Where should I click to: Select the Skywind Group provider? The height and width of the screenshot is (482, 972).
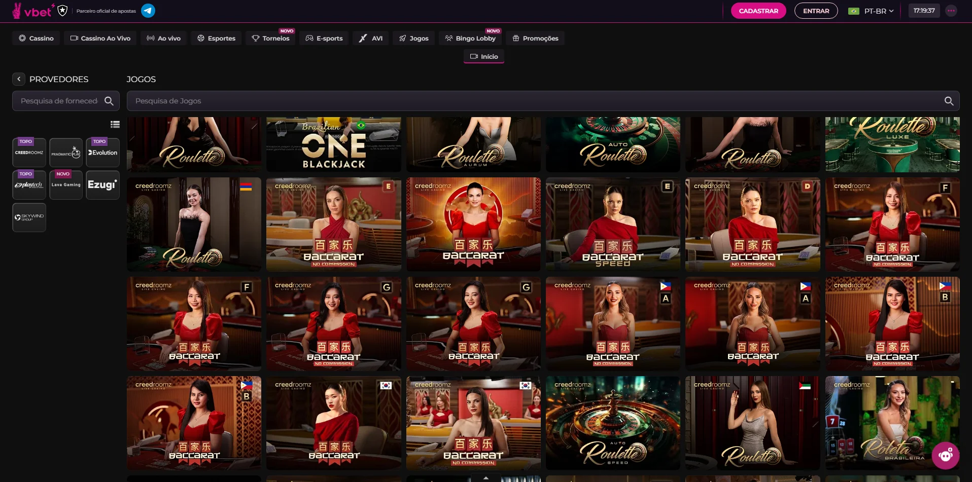click(29, 217)
